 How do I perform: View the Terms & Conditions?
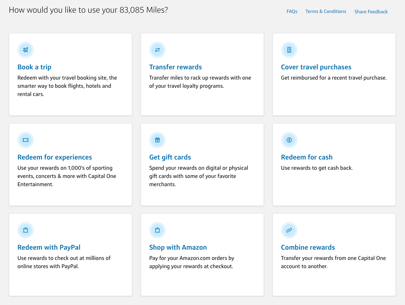(x=325, y=11)
